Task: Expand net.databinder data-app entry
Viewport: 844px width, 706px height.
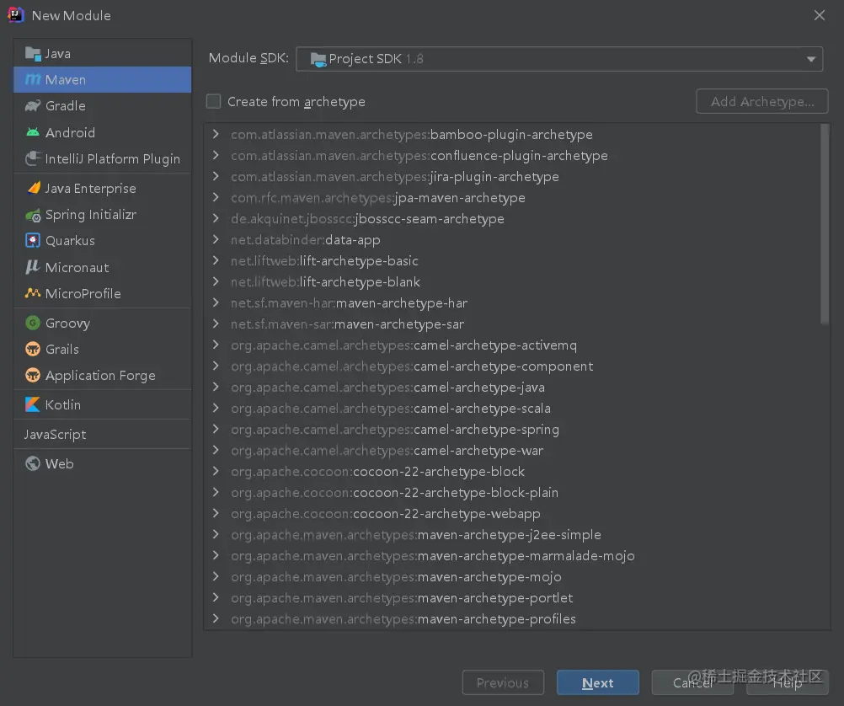Action: [216, 239]
